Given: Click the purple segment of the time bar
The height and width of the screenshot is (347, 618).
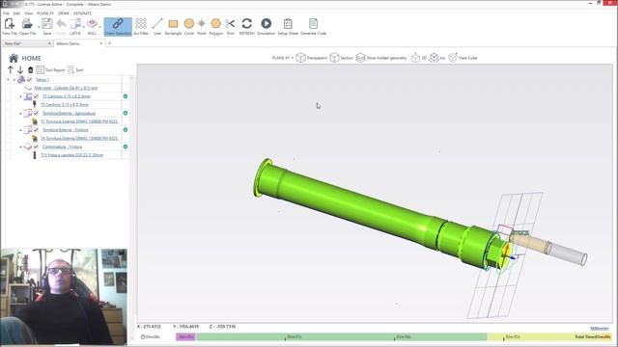Looking at the screenshot, I should click(x=185, y=337).
